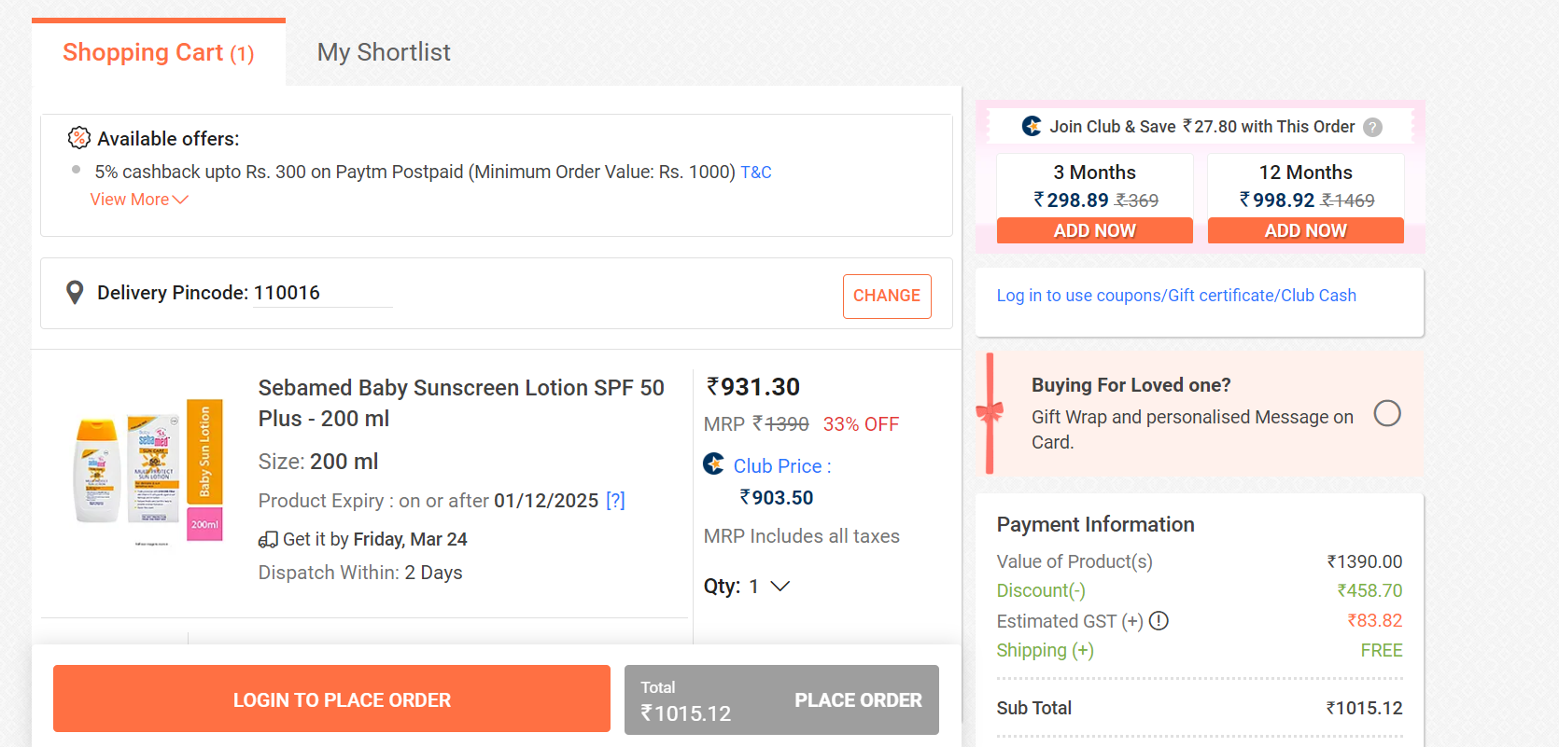
Task: Add 3 Months club membership
Action: [1094, 230]
